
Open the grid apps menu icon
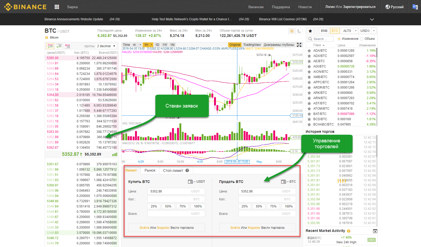pyautogui.click(x=57, y=7)
